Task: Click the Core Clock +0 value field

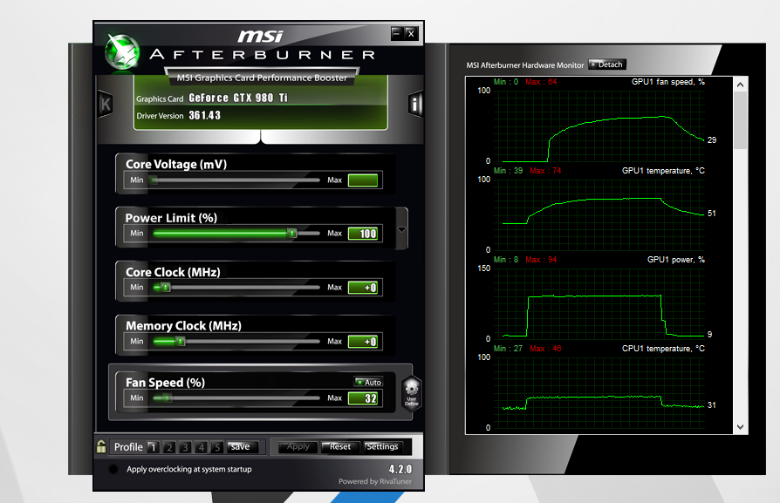Action: coord(363,288)
